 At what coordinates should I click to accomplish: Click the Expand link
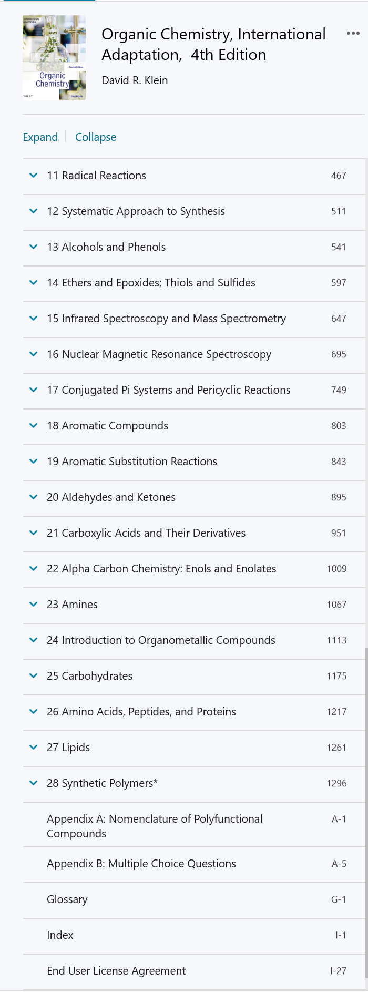point(40,137)
